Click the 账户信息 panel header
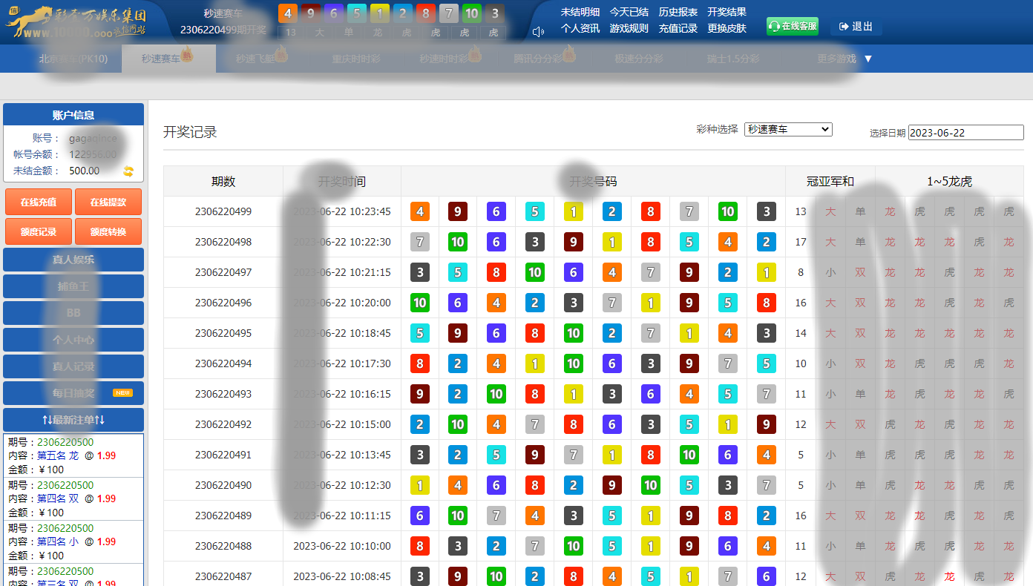 coord(73,115)
